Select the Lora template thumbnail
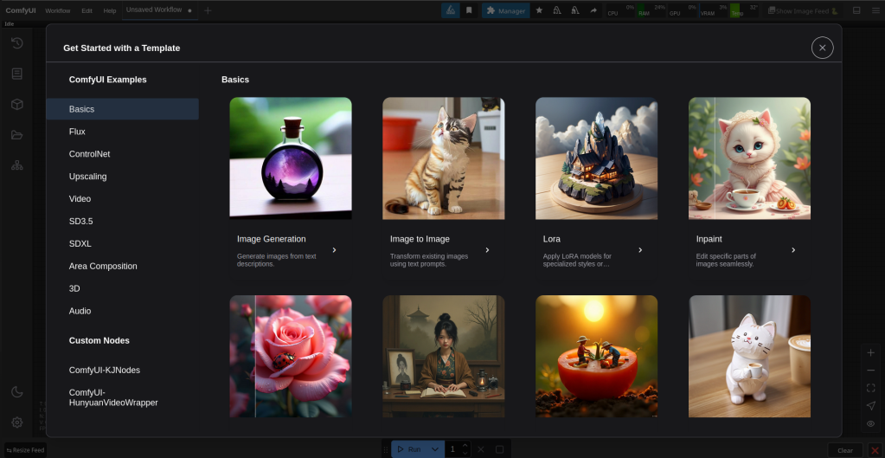Screen dimensions: 885x458 (596, 158)
